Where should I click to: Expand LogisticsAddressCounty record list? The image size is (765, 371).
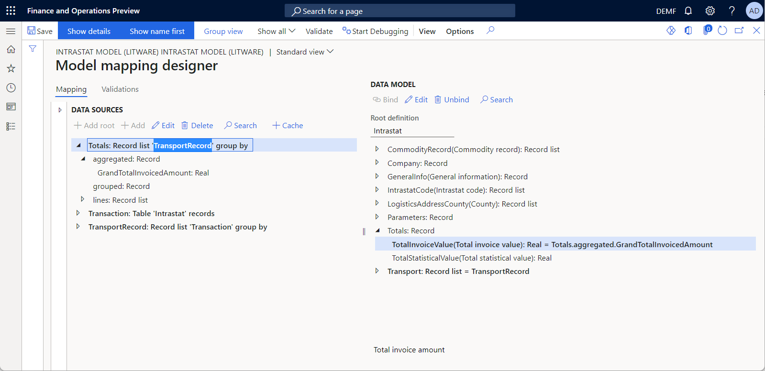(x=377, y=203)
